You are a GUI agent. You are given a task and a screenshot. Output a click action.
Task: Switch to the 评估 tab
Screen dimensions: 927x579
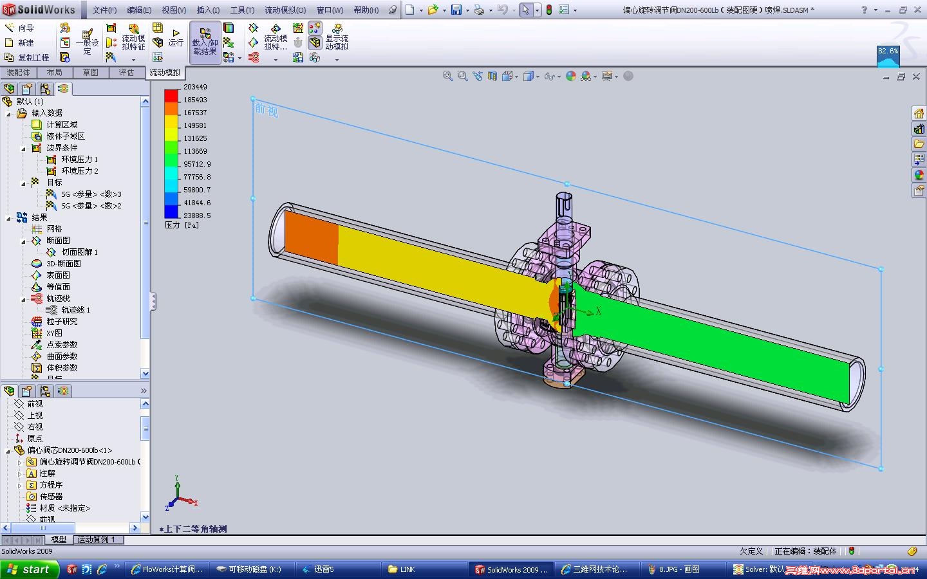126,73
